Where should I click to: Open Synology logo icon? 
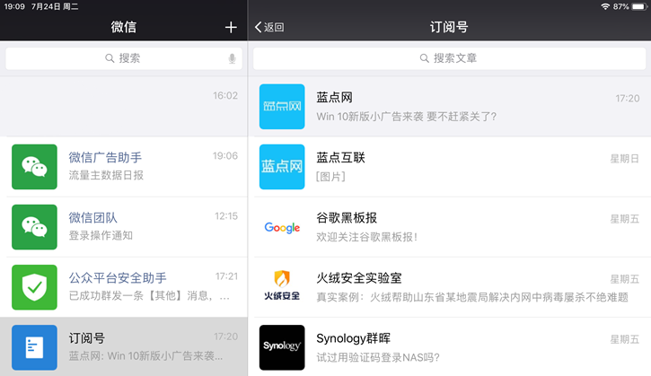(282, 347)
